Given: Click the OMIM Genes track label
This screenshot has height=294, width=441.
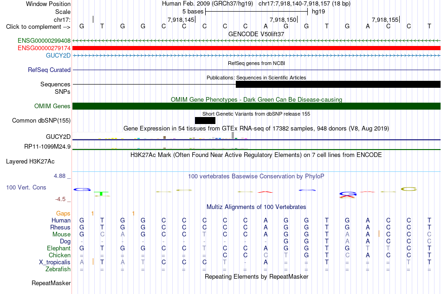Looking at the screenshot, I should (52, 106).
